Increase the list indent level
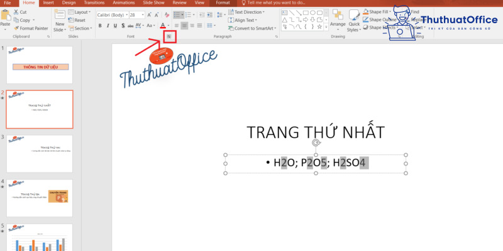The width and height of the screenshot is (503, 251). [209, 15]
